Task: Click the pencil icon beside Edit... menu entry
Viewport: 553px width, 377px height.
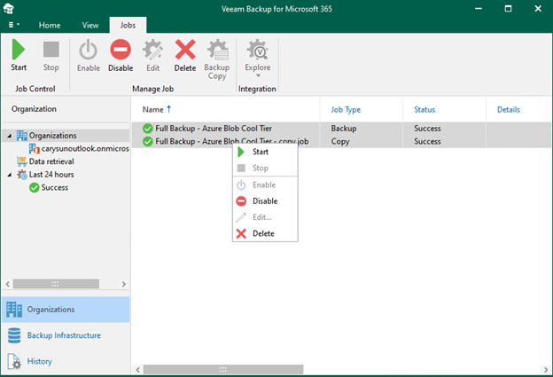Action: tap(241, 217)
